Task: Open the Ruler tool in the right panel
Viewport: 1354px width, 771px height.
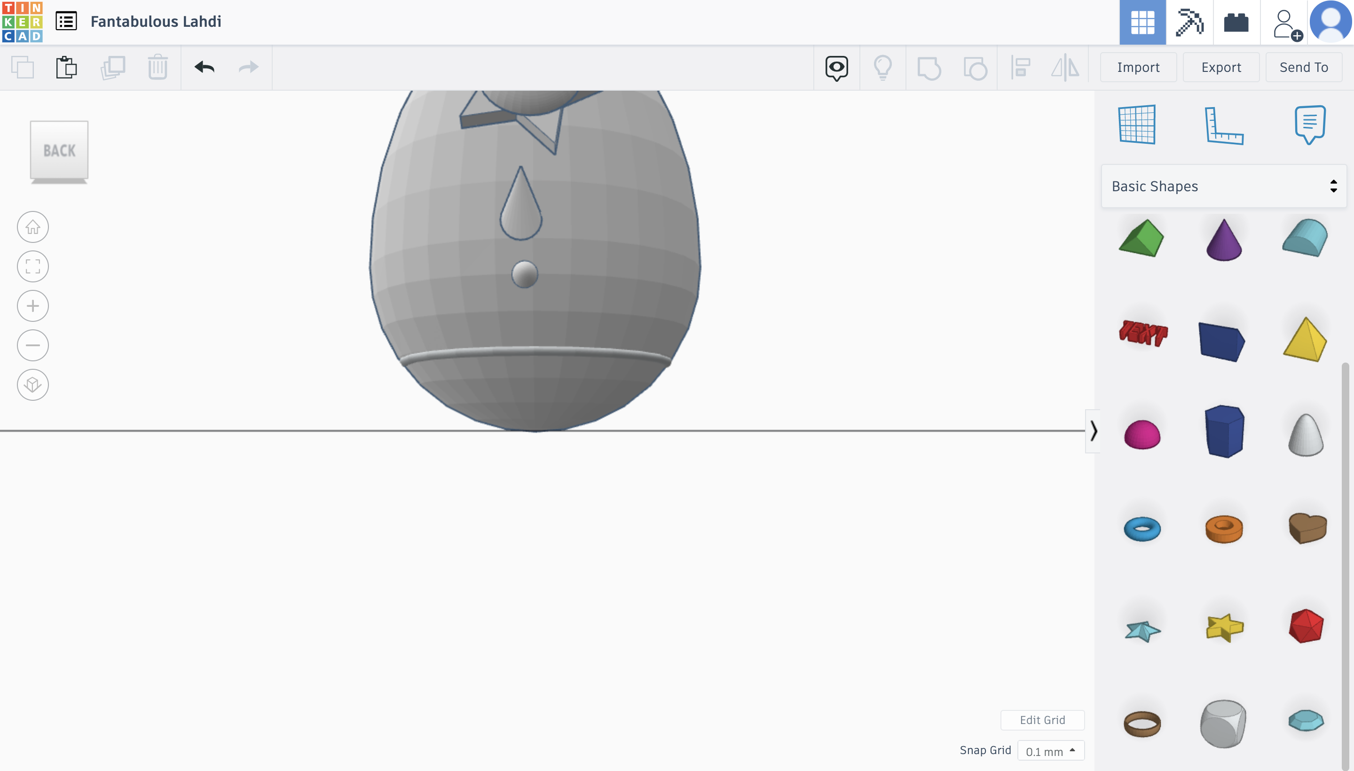Action: pyautogui.click(x=1224, y=125)
